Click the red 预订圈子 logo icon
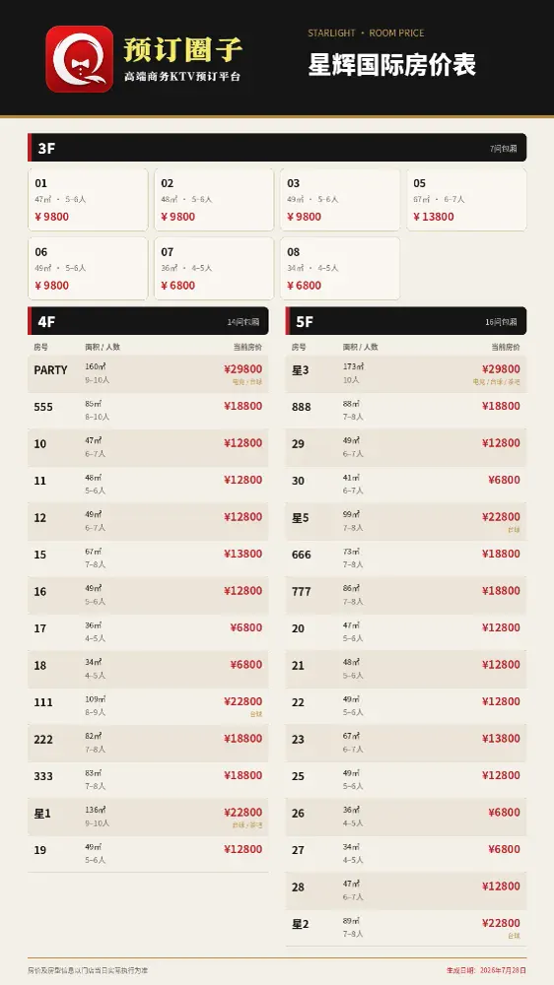The width and height of the screenshot is (554, 985). tap(79, 59)
